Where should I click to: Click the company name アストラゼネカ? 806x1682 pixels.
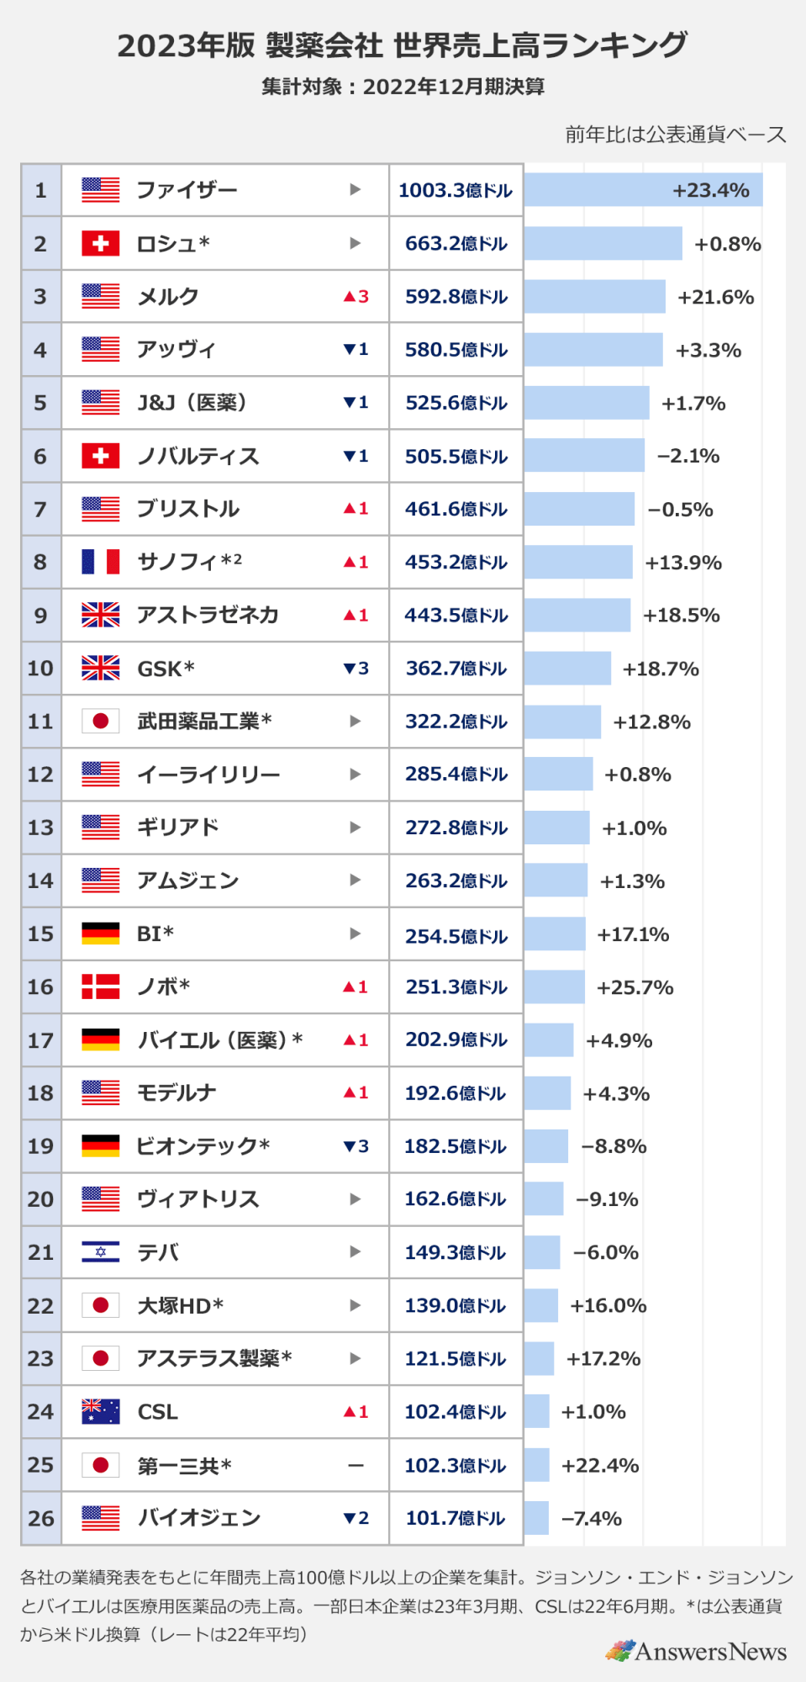click(208, 616)
